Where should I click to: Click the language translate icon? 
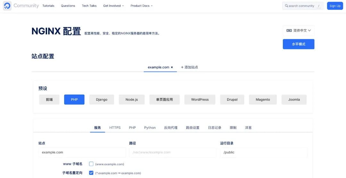pos(289,31)
